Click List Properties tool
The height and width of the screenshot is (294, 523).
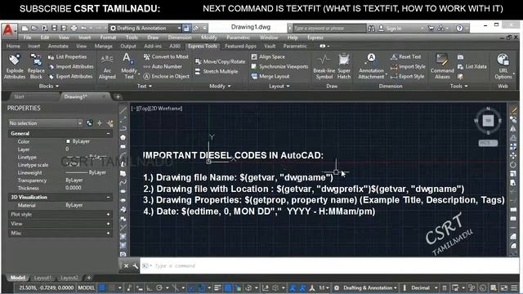[67, 57]
